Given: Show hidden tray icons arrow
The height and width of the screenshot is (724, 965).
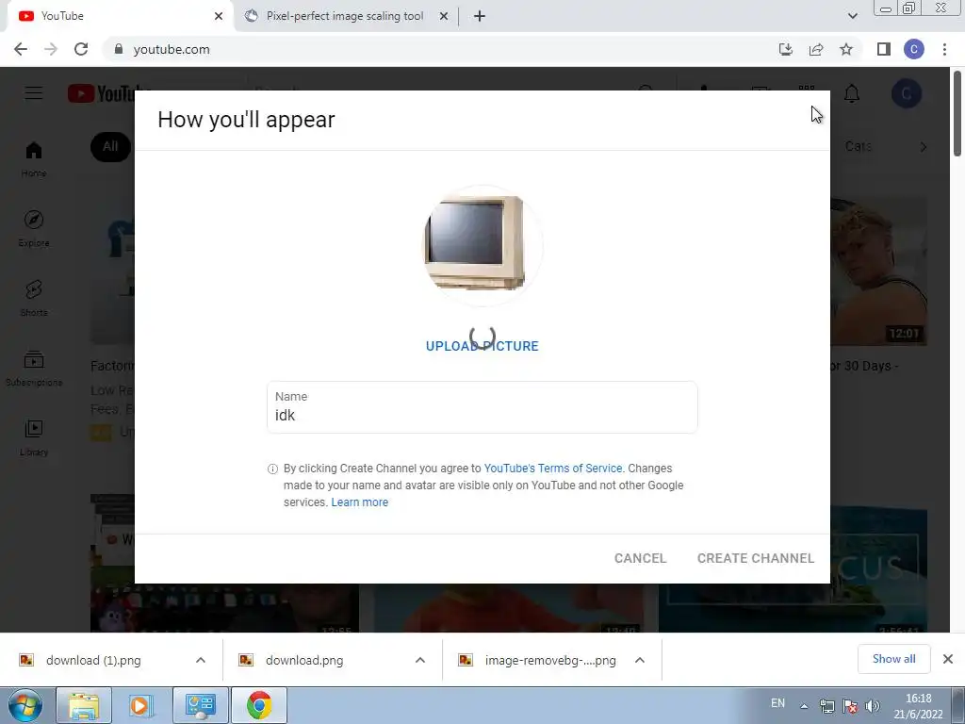Looking at the screenshot, I should [804, 706].
